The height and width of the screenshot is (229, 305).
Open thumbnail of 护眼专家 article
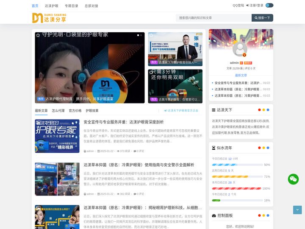pos(57,136)
